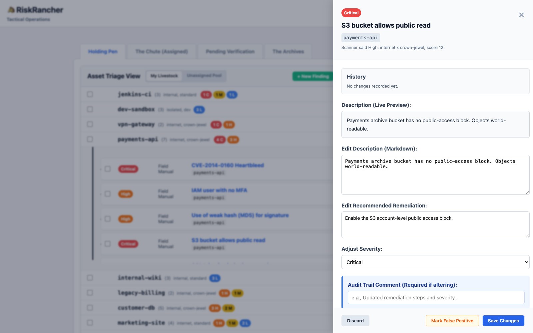This screenshot has width=533, height=333.
Task: Expand the customer-db asset row name
Action: 136,308
